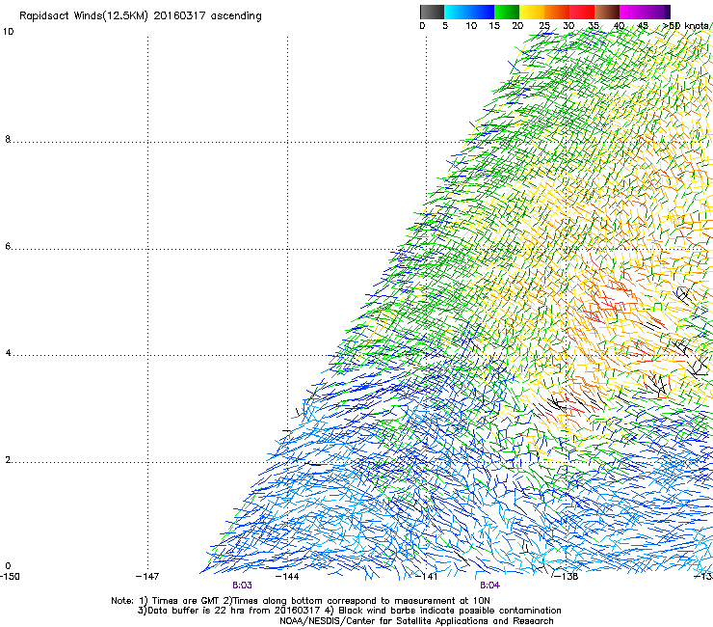This screenshot has height=627, width=713.
Task: Click the legend label "25"
Action: point(544,26)
